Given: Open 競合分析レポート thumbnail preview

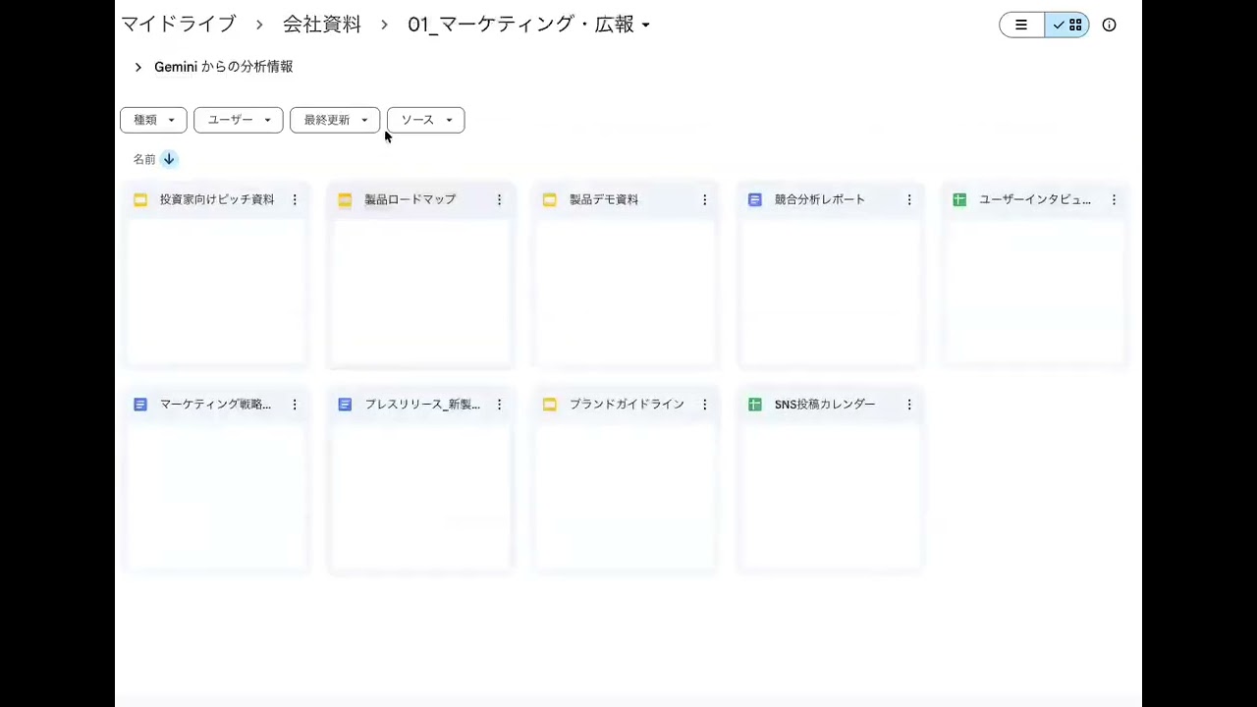Looking at the screenshot, I should tap(832, 291).
